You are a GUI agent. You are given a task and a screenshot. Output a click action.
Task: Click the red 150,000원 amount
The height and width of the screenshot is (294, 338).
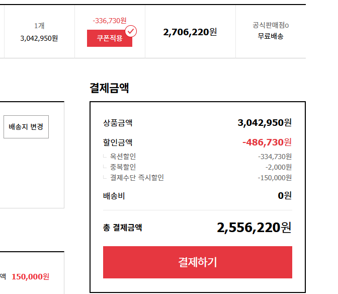coord(30,276)
